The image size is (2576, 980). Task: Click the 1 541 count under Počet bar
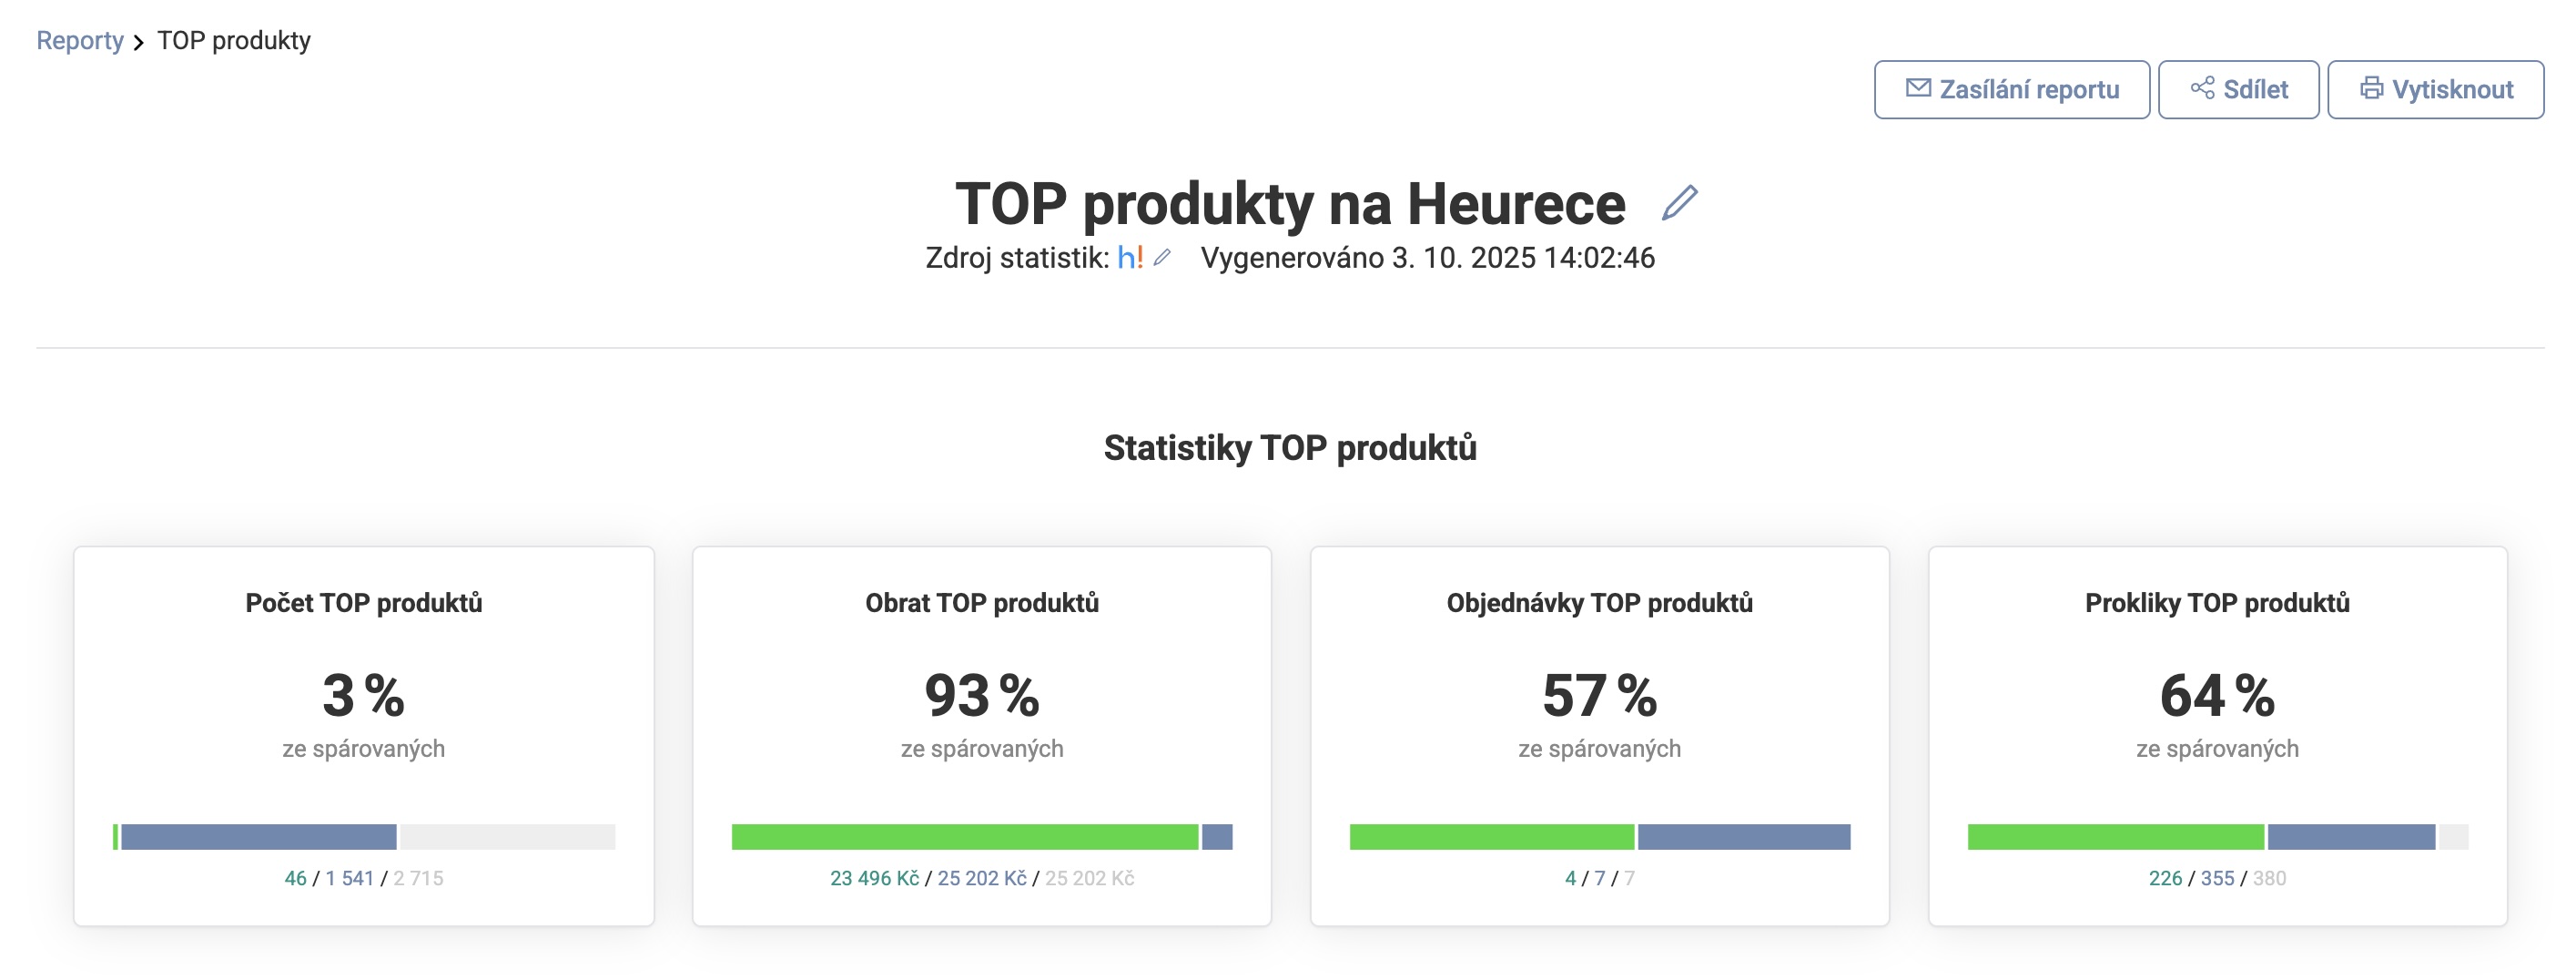[x=349, y=878]
